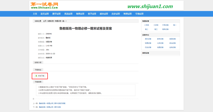Click the ID value 298946
The width and height of the screenshot is (213, 112).
49,34
